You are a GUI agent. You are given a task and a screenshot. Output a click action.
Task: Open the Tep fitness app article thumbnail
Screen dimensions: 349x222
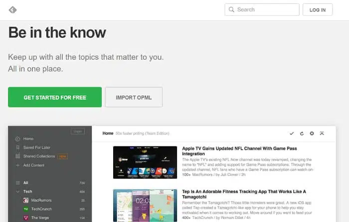145,206
